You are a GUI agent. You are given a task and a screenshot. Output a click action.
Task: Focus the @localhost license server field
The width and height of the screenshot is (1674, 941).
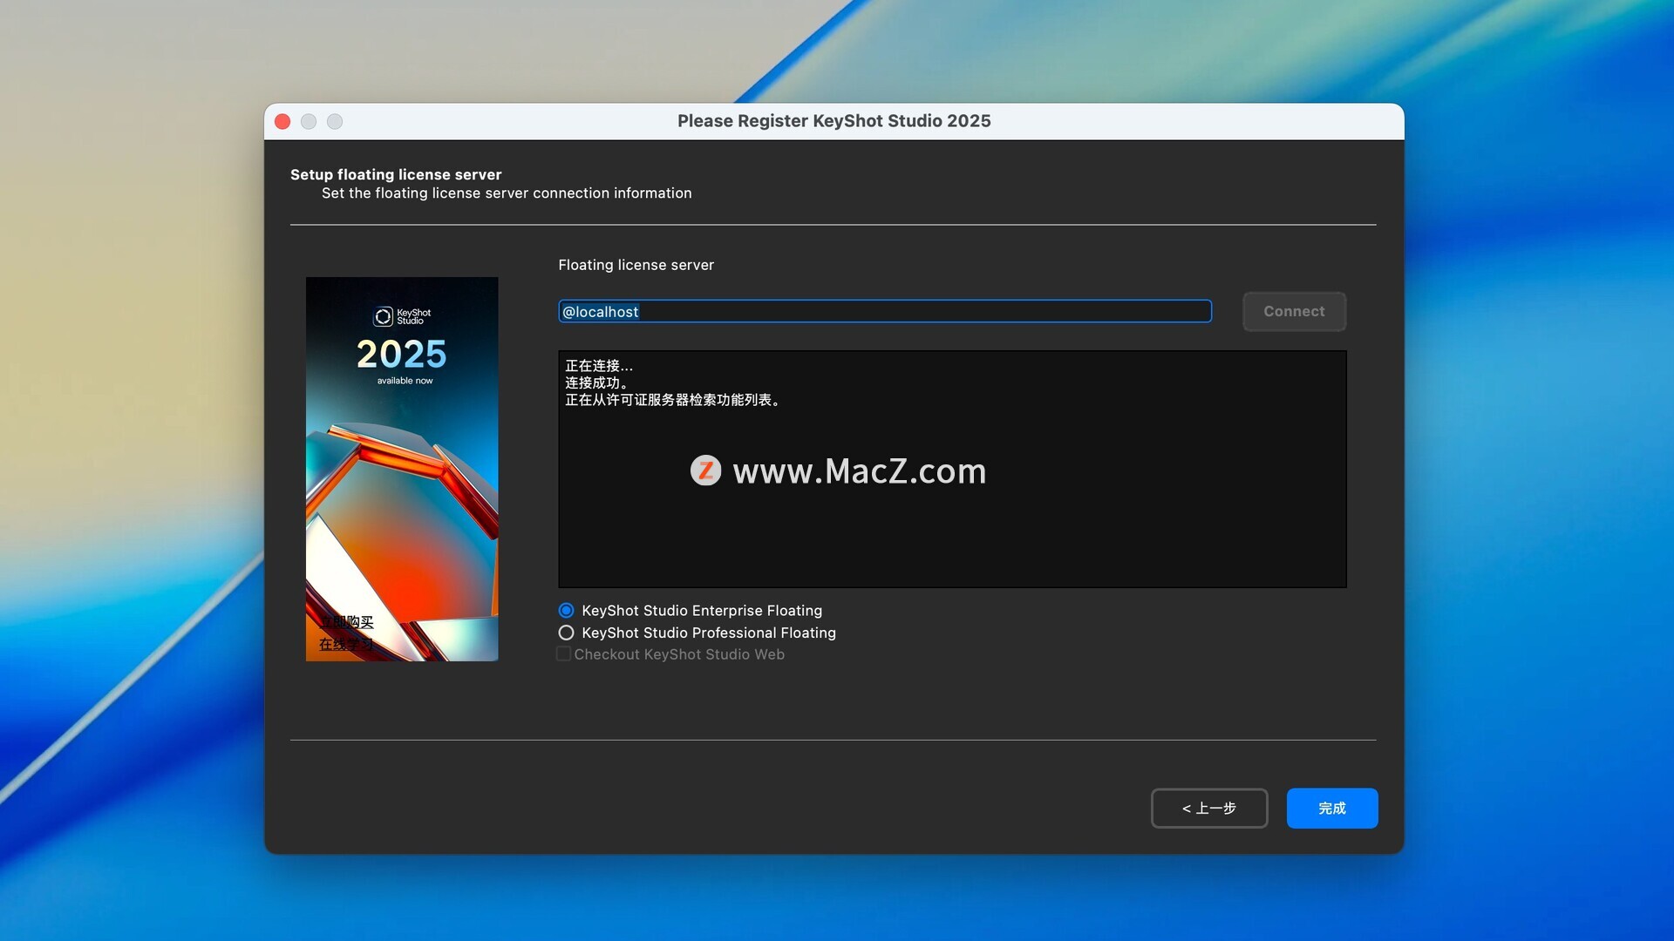884,311
